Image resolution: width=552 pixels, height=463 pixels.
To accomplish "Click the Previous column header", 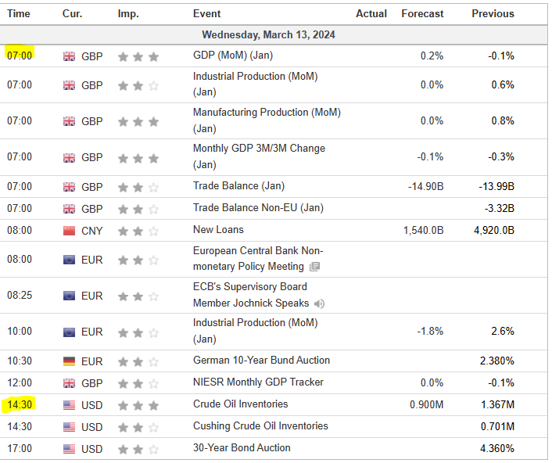I will click(493, 13).
